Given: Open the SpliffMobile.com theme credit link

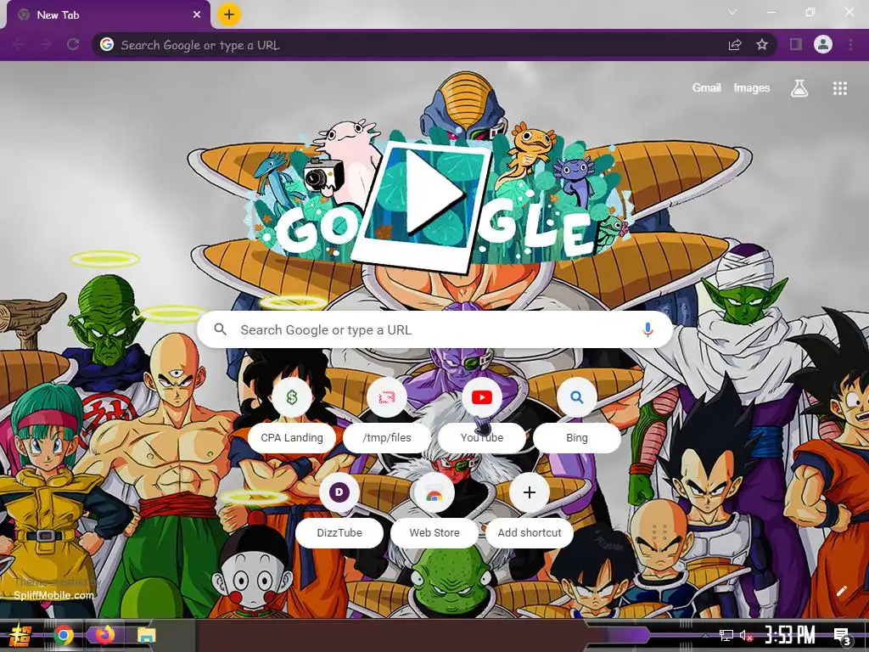Looking at the screenshot, I should tap(53, 595).
